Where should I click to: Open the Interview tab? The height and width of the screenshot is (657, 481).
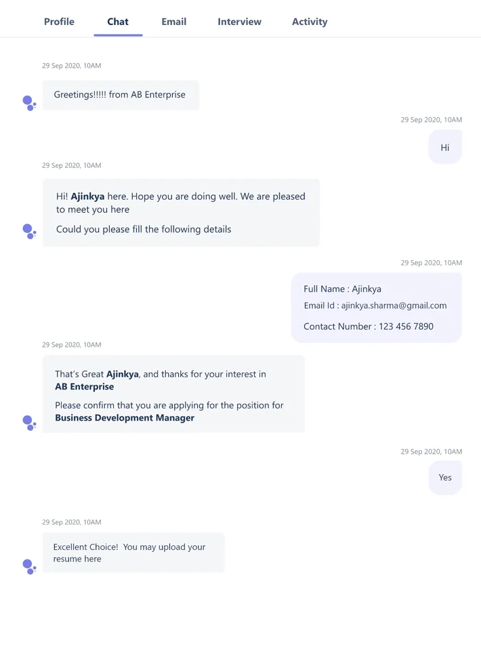[239, 22]
